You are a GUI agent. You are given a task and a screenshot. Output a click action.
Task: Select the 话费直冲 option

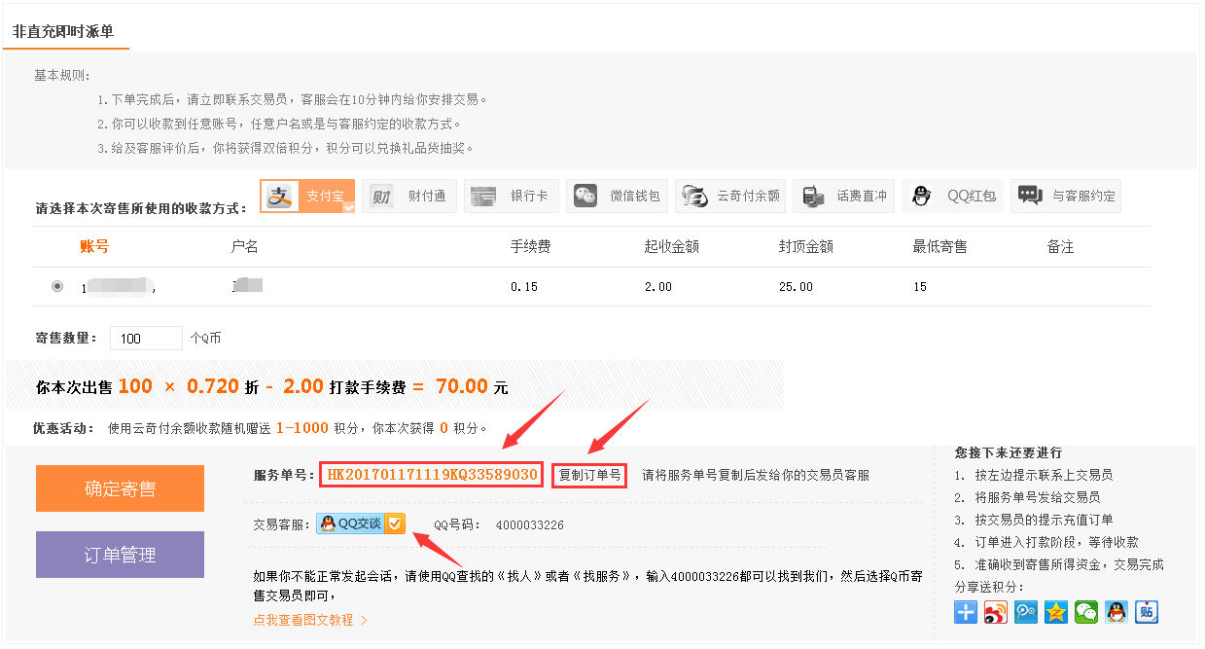[x=843, y=196]
